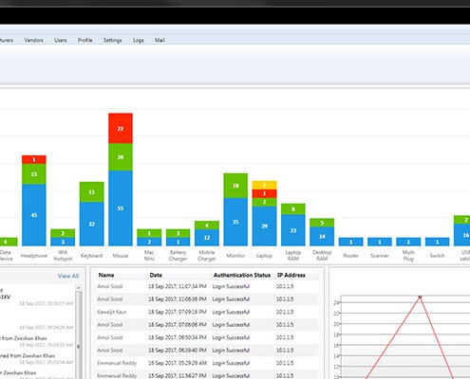Click the green 3 segment of Battery Charger bar
The height and width of the screenshot is (379, 470).
pos(178,233)
